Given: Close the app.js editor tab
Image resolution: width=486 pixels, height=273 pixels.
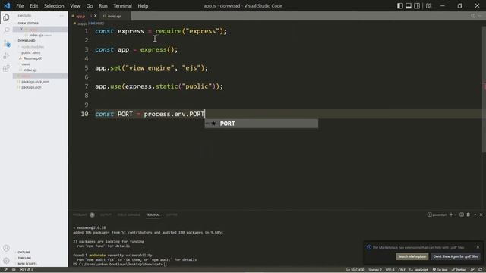Looking at the screenshot, I should pyautogui.click(x=95, y=16).
